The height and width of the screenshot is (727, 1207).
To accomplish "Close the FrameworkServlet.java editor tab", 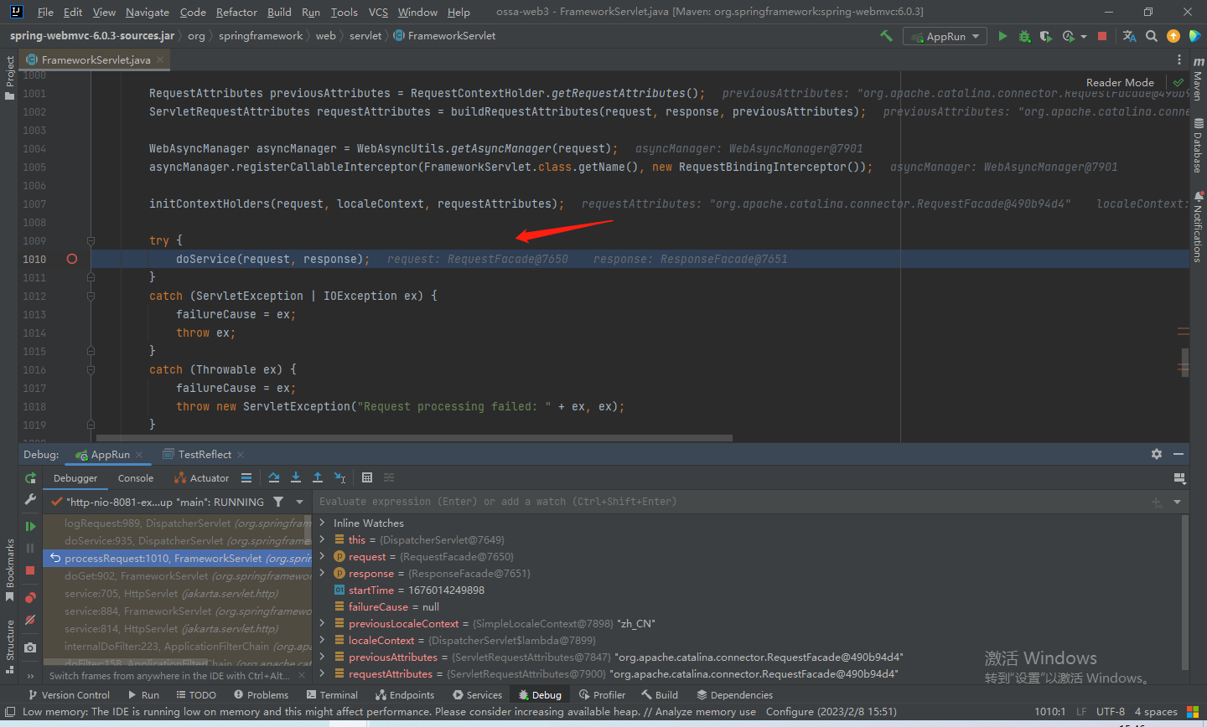I will pos(160,59).
